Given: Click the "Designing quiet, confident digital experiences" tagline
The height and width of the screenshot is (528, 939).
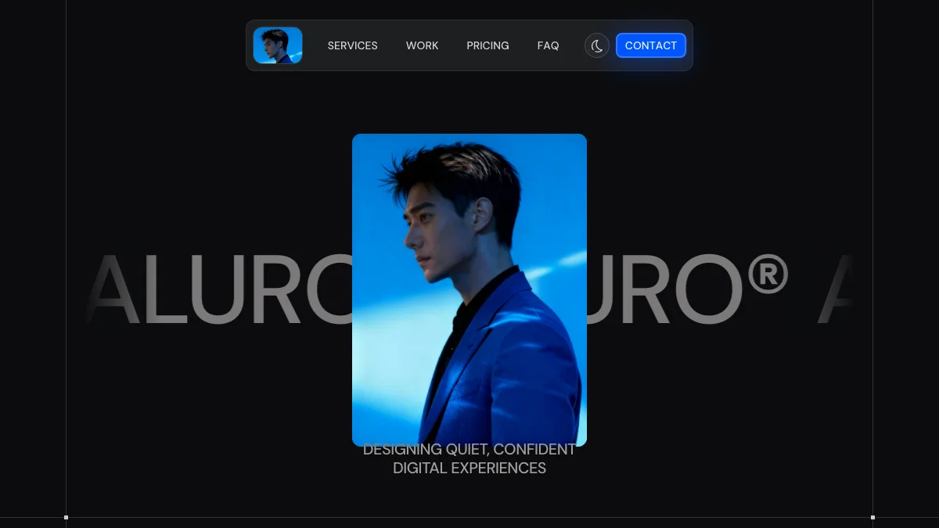Looking at the screenshot, I should [469, 459].
